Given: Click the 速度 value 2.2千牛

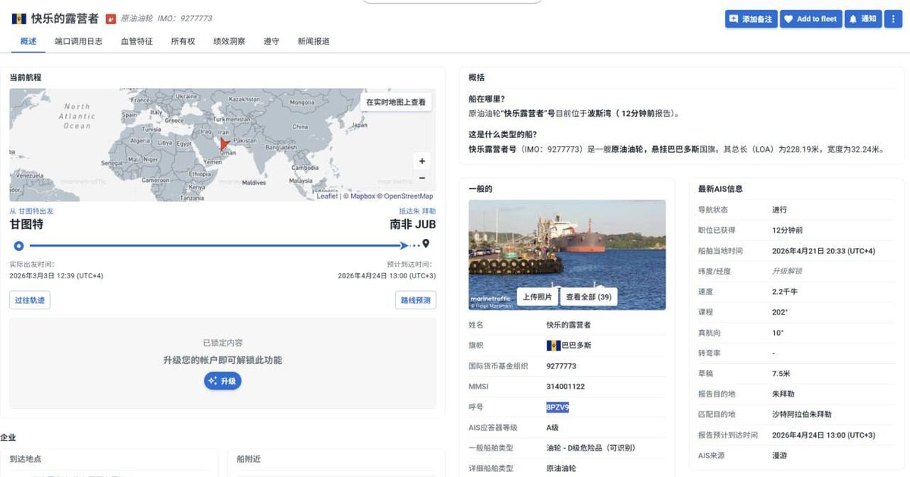Looking at the screenshot, I should point(785,291).
